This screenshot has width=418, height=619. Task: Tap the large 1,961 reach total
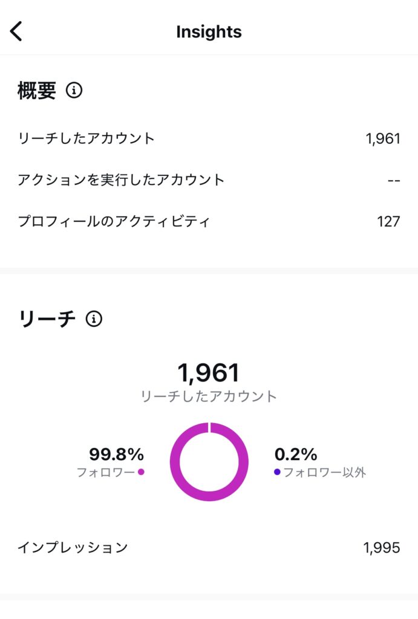[x=209, y=372]
